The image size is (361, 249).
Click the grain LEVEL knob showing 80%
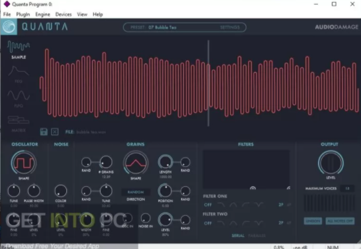pos(166,220)
